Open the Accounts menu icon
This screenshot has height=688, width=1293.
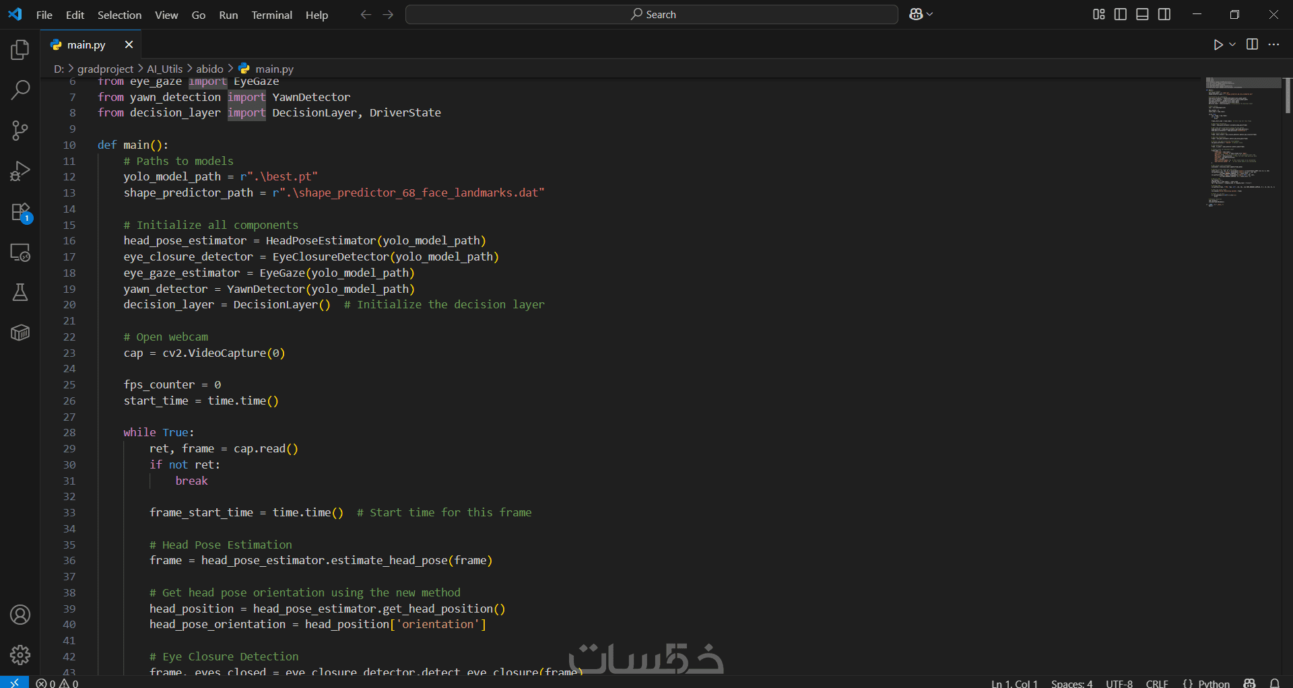[x=20, y=615]
